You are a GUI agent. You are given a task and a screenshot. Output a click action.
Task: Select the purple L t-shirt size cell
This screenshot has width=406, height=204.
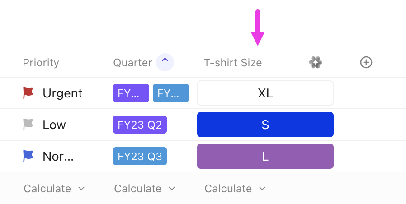(x=265, y=156)
